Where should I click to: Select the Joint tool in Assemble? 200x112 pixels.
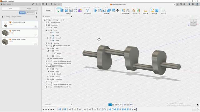point(128,11)
